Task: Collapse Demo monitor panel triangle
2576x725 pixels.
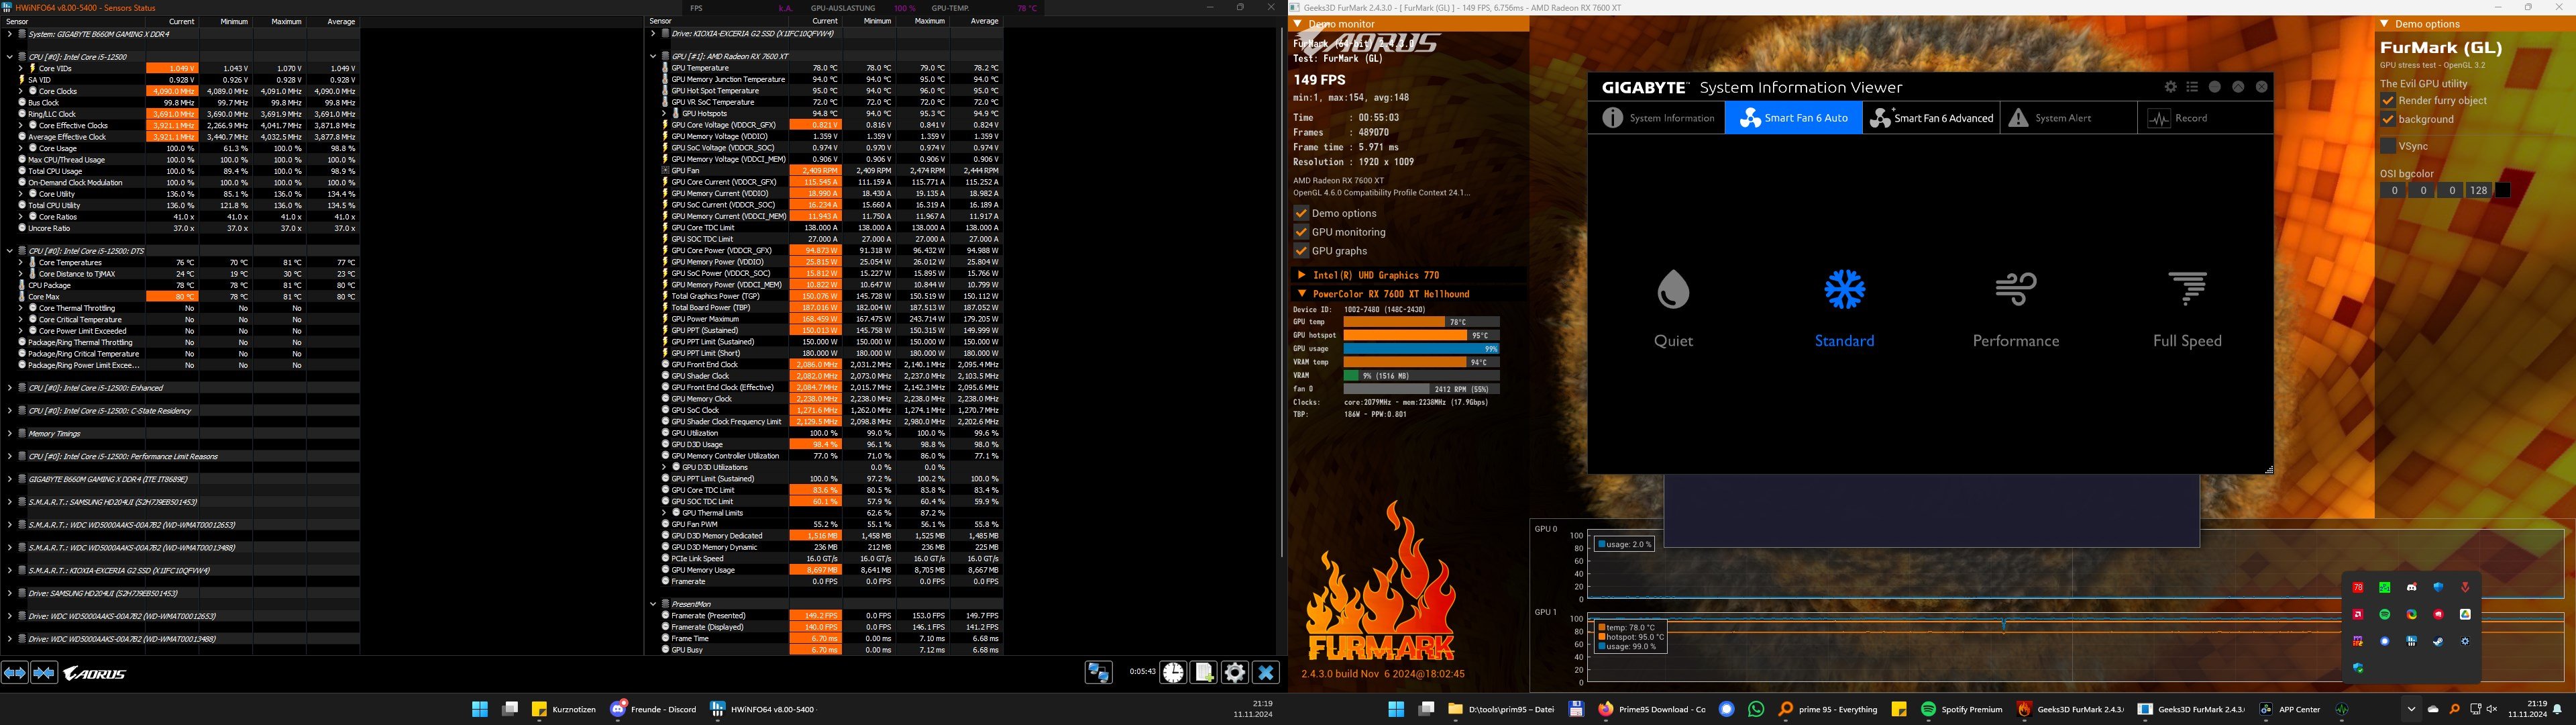Action: click(x=1297, y=24)
